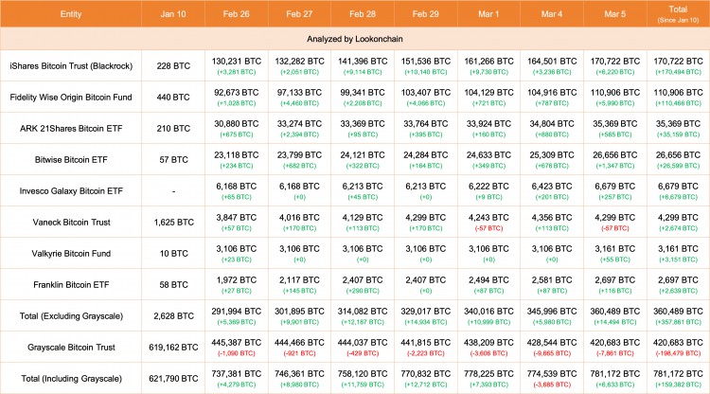This screenshot has width=710, height=394.
Task: Select the Mar 1 column header
Action: coord(488,14)
